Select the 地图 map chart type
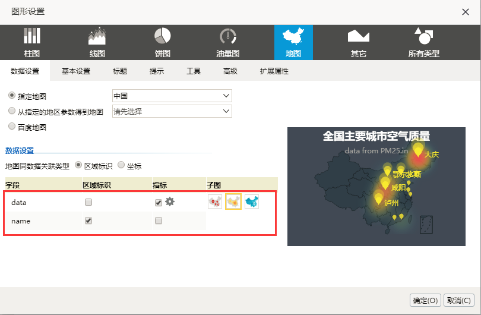 293,42
